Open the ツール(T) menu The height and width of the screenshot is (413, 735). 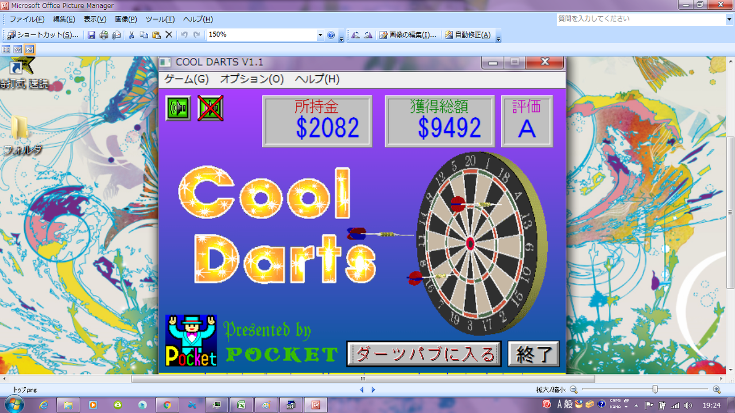click(160, 19)
